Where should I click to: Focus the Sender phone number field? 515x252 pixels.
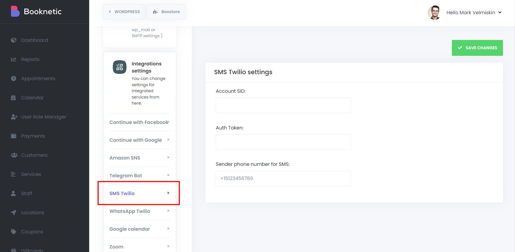[x=283, y=178]
